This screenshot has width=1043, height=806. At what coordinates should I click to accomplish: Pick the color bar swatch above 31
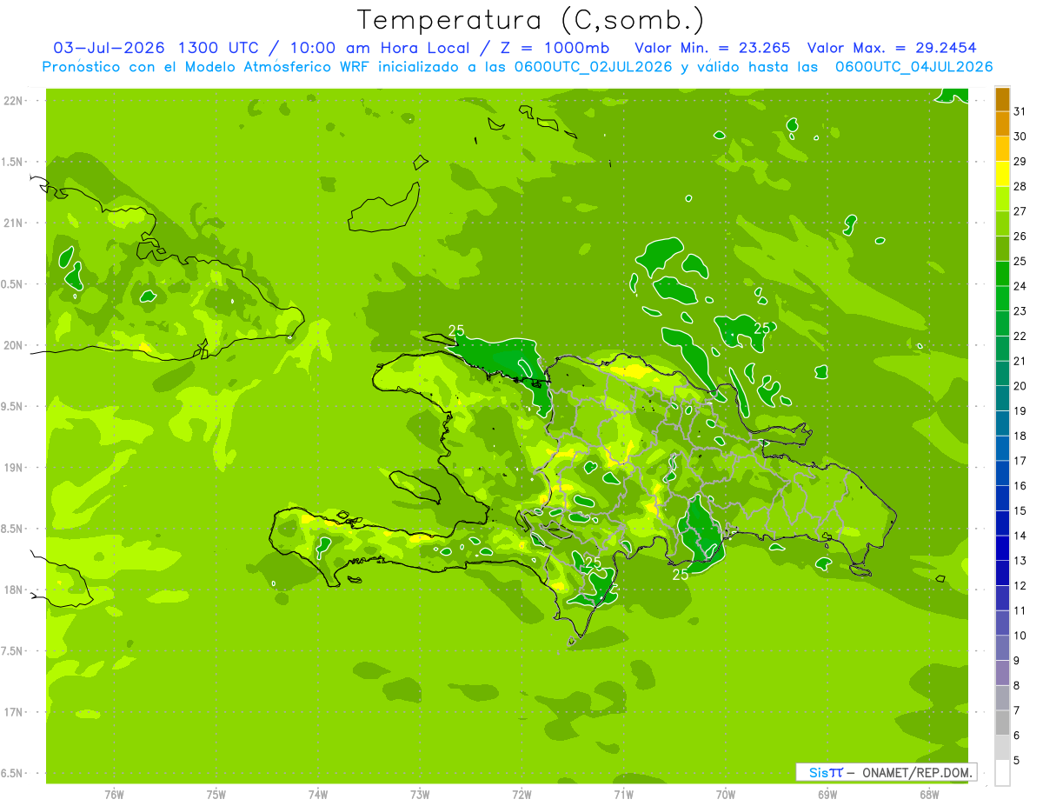(1002, 99)
